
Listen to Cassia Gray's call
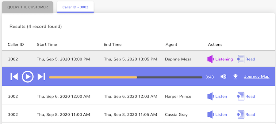(221, 115)
